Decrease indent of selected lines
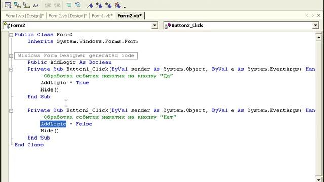324x182 pixels. click(x=48, y=5)
